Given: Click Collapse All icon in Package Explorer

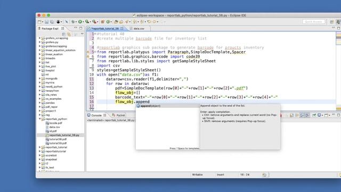Looking at the screenshot, I should 64,34.
